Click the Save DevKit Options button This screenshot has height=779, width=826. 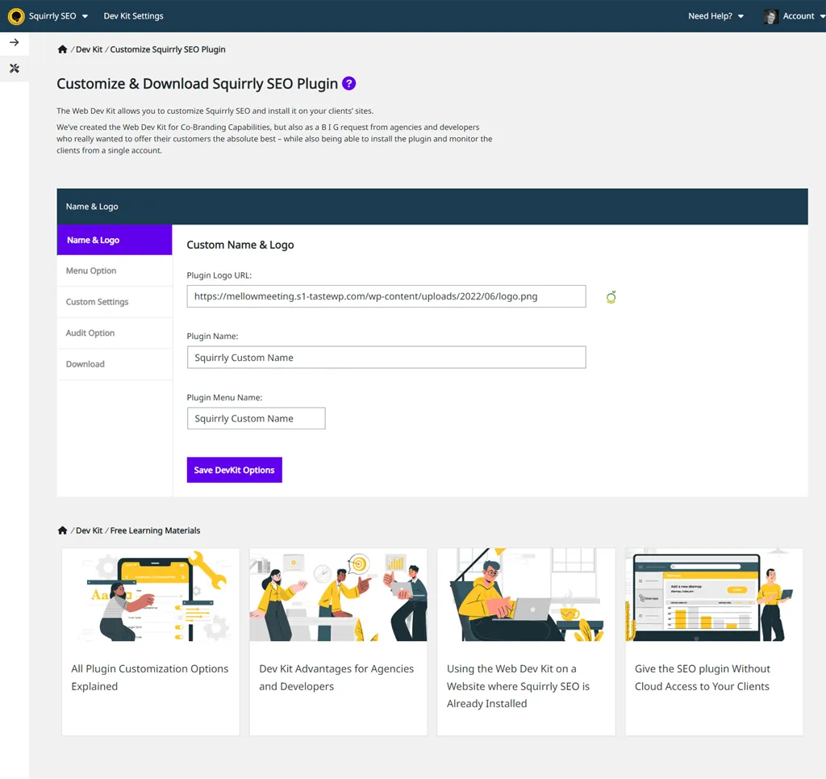pos(235,470)
